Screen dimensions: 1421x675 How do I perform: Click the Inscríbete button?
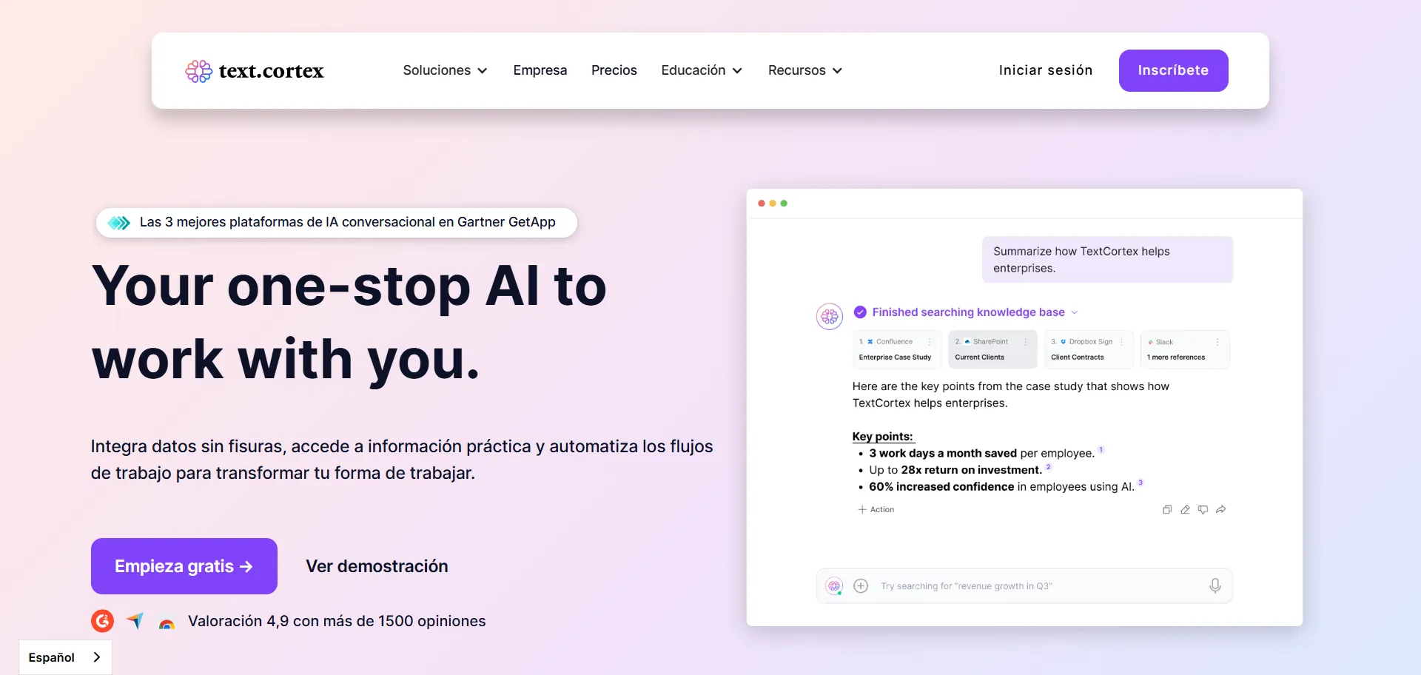(1174, 70)
